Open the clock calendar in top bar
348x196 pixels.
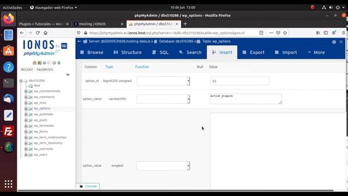[x=183, y=8]
